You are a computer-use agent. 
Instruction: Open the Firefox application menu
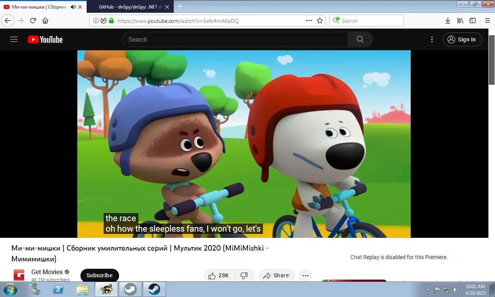point(487,20)
